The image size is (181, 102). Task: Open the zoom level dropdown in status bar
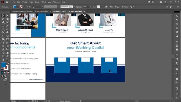19,101
